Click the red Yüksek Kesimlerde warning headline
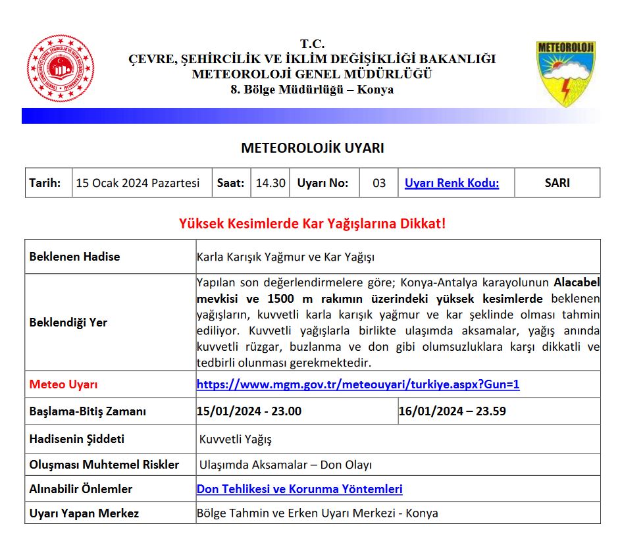This screenshot has width=620, height=545. [312, 223]
